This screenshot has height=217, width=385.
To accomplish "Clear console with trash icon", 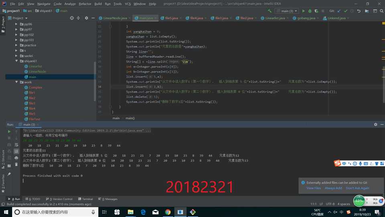I will click(x=16, y=164).
